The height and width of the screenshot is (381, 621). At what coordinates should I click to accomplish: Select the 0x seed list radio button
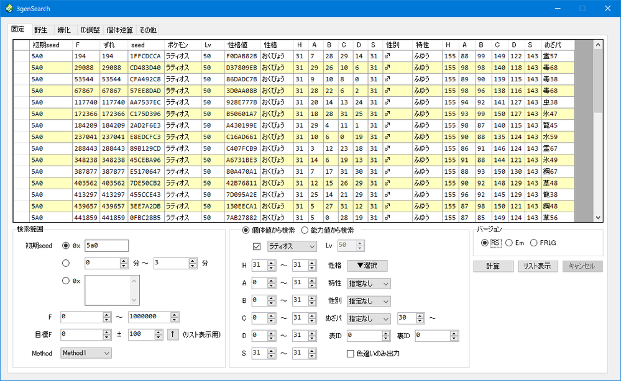coord(66,280)
